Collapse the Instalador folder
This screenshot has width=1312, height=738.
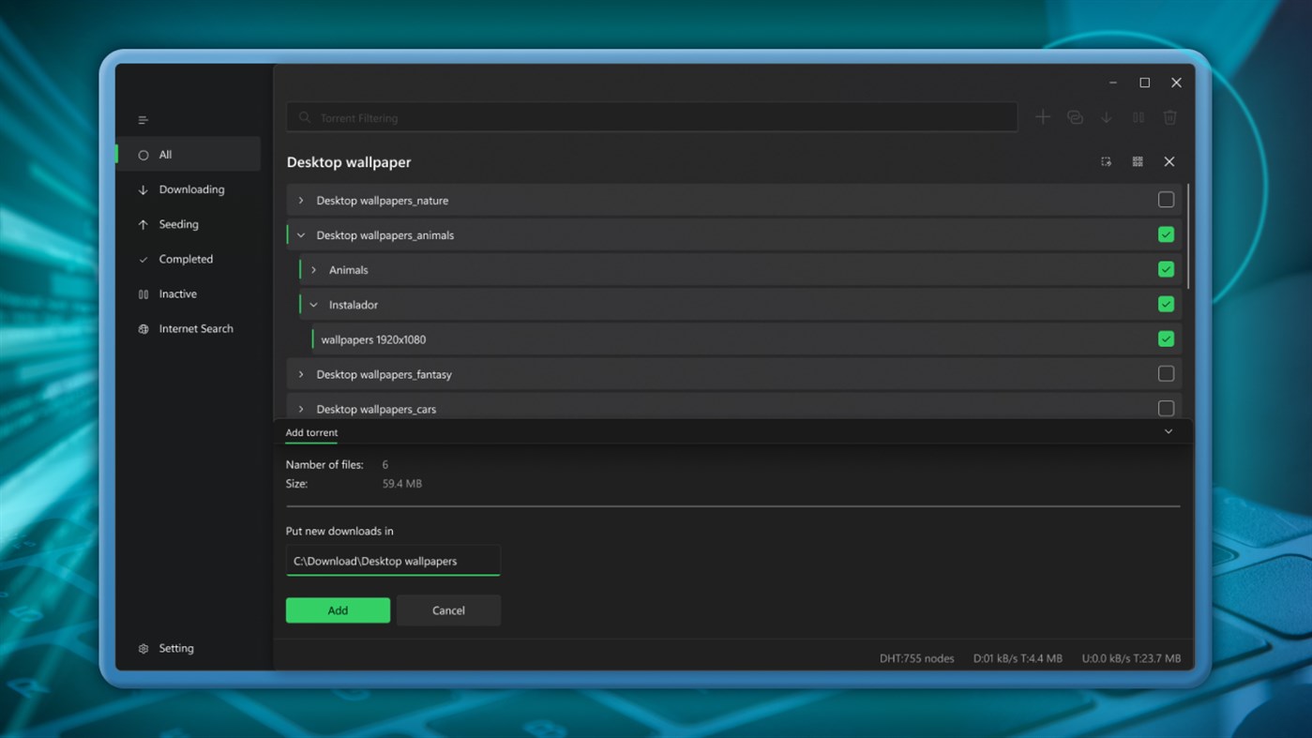point(313,304)
